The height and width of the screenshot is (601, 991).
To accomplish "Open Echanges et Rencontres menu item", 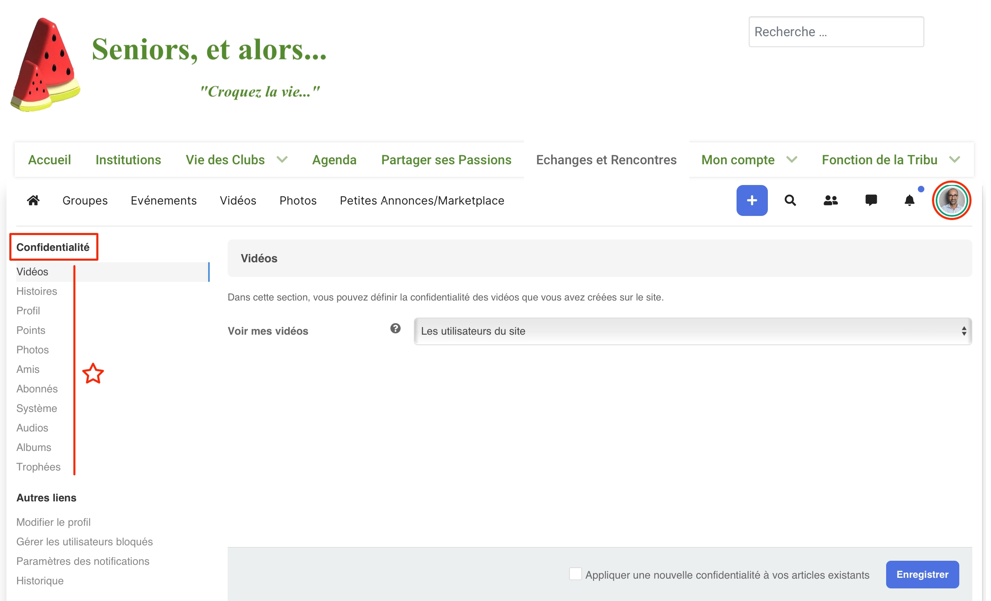I will tap(606, 160).
